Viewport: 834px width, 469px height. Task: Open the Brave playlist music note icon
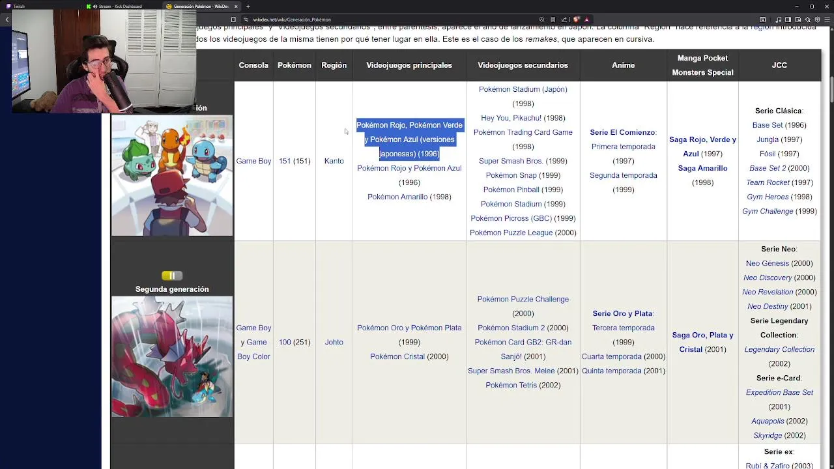[x=779, y=20]
